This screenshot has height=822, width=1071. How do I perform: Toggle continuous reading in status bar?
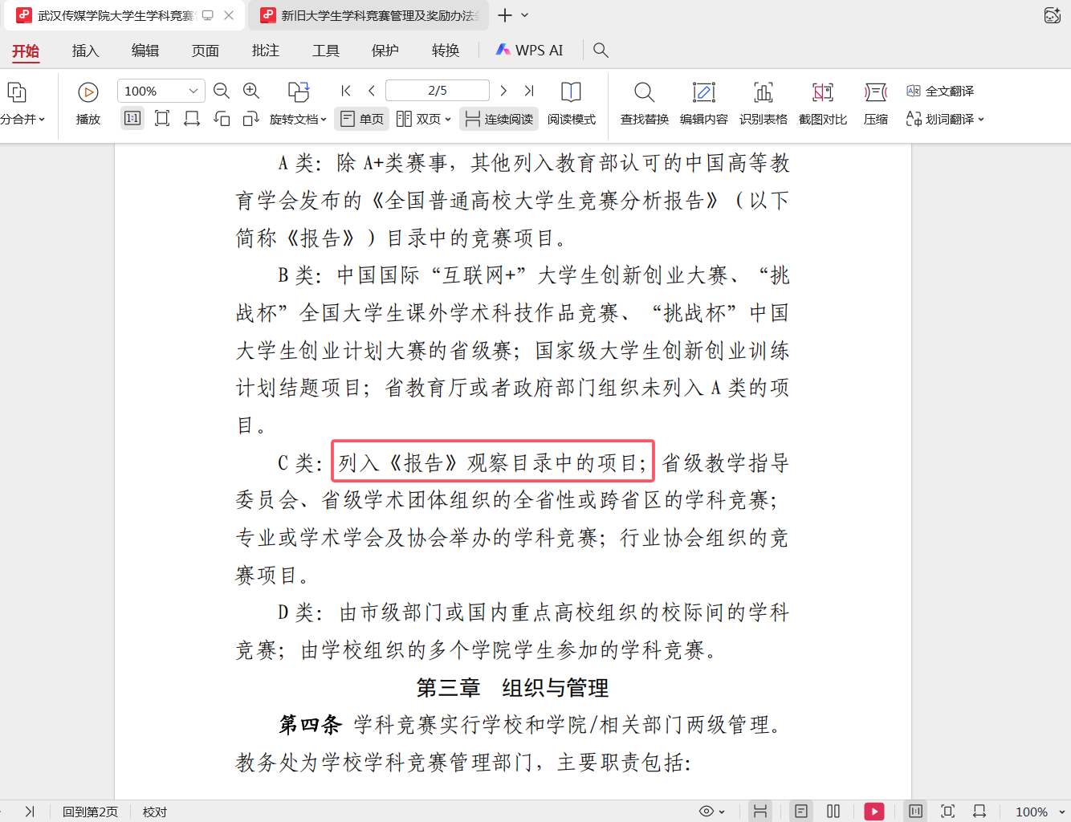tap(760, 812)
